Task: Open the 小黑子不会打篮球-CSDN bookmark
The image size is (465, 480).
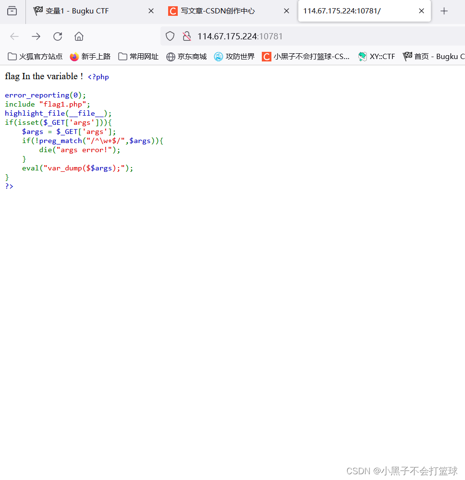Action: [306, 56]
